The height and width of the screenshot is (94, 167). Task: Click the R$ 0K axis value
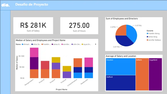(22, 78)
